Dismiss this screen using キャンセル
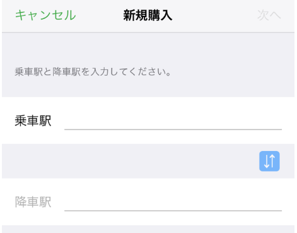Screen dimensions: 297x233 tap(46, 15)
